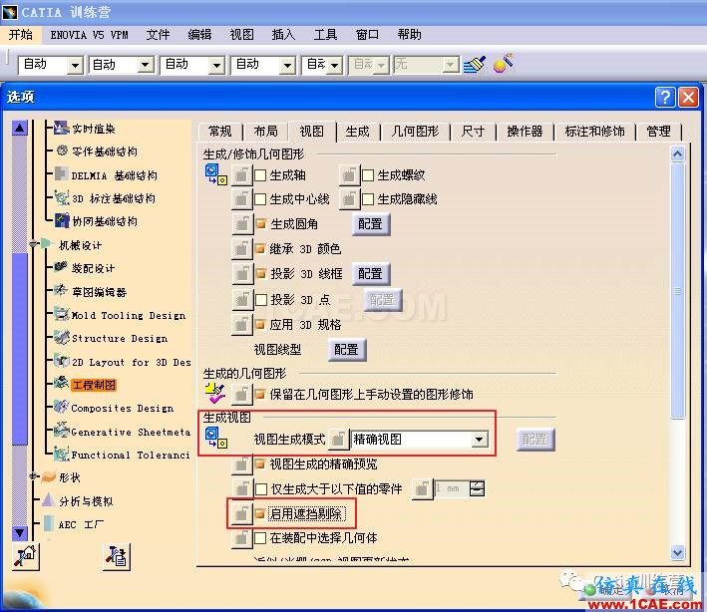Image resolution: width=707 pixels, height=612 pixels.
Task: Enable 在装配中选择几何体 checkbox
Action: [260, 538]
